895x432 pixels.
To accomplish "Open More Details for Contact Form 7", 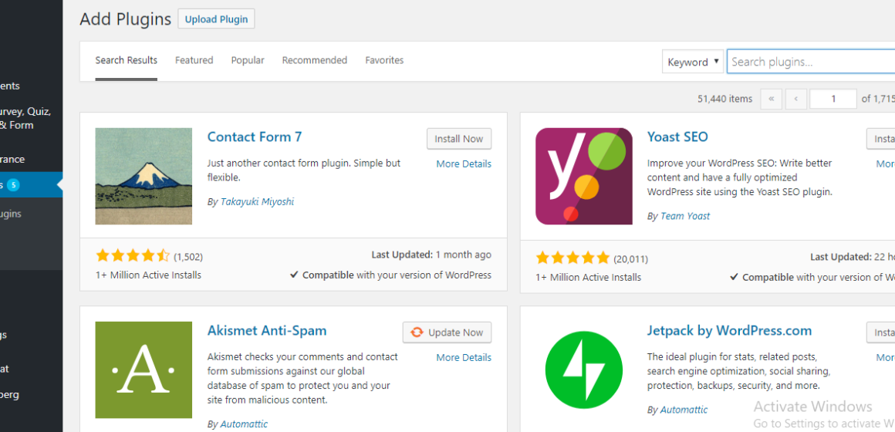I will tap(464, 164).
